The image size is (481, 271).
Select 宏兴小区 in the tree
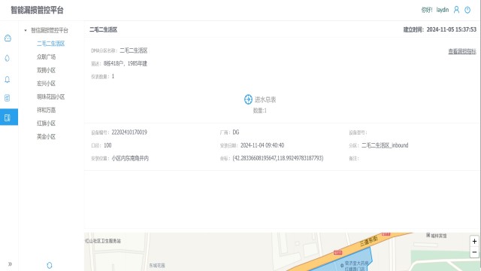(46, 84)
